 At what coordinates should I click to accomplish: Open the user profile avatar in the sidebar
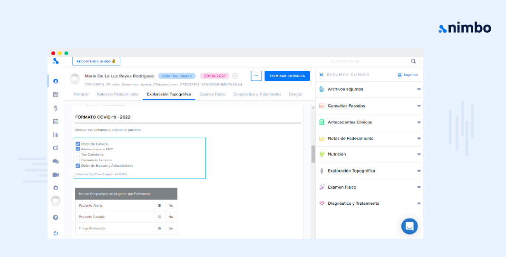coord(56,201)
